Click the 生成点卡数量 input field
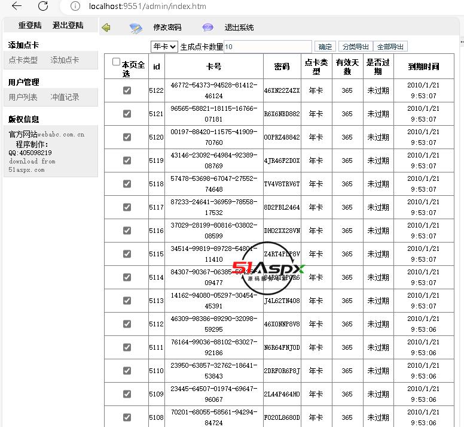This screenshot has height=427, width=464. [268, 47]
